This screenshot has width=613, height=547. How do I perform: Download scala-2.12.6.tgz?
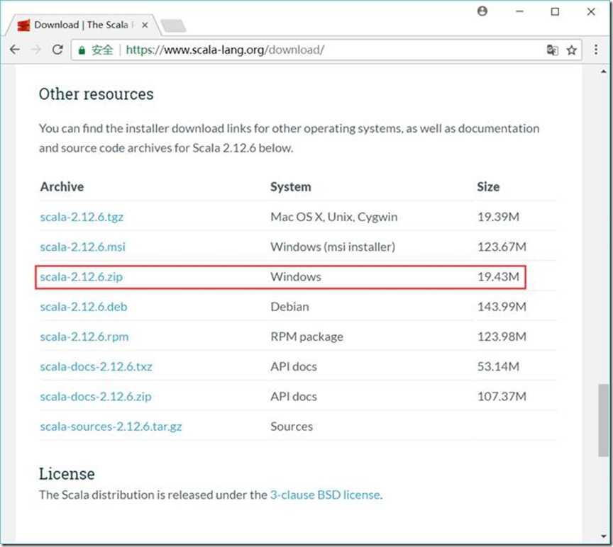(x=82, y=217)
